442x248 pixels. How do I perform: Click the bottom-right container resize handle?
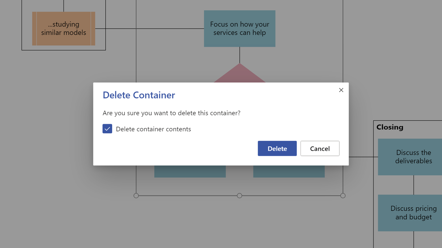[x=343, y=196]
